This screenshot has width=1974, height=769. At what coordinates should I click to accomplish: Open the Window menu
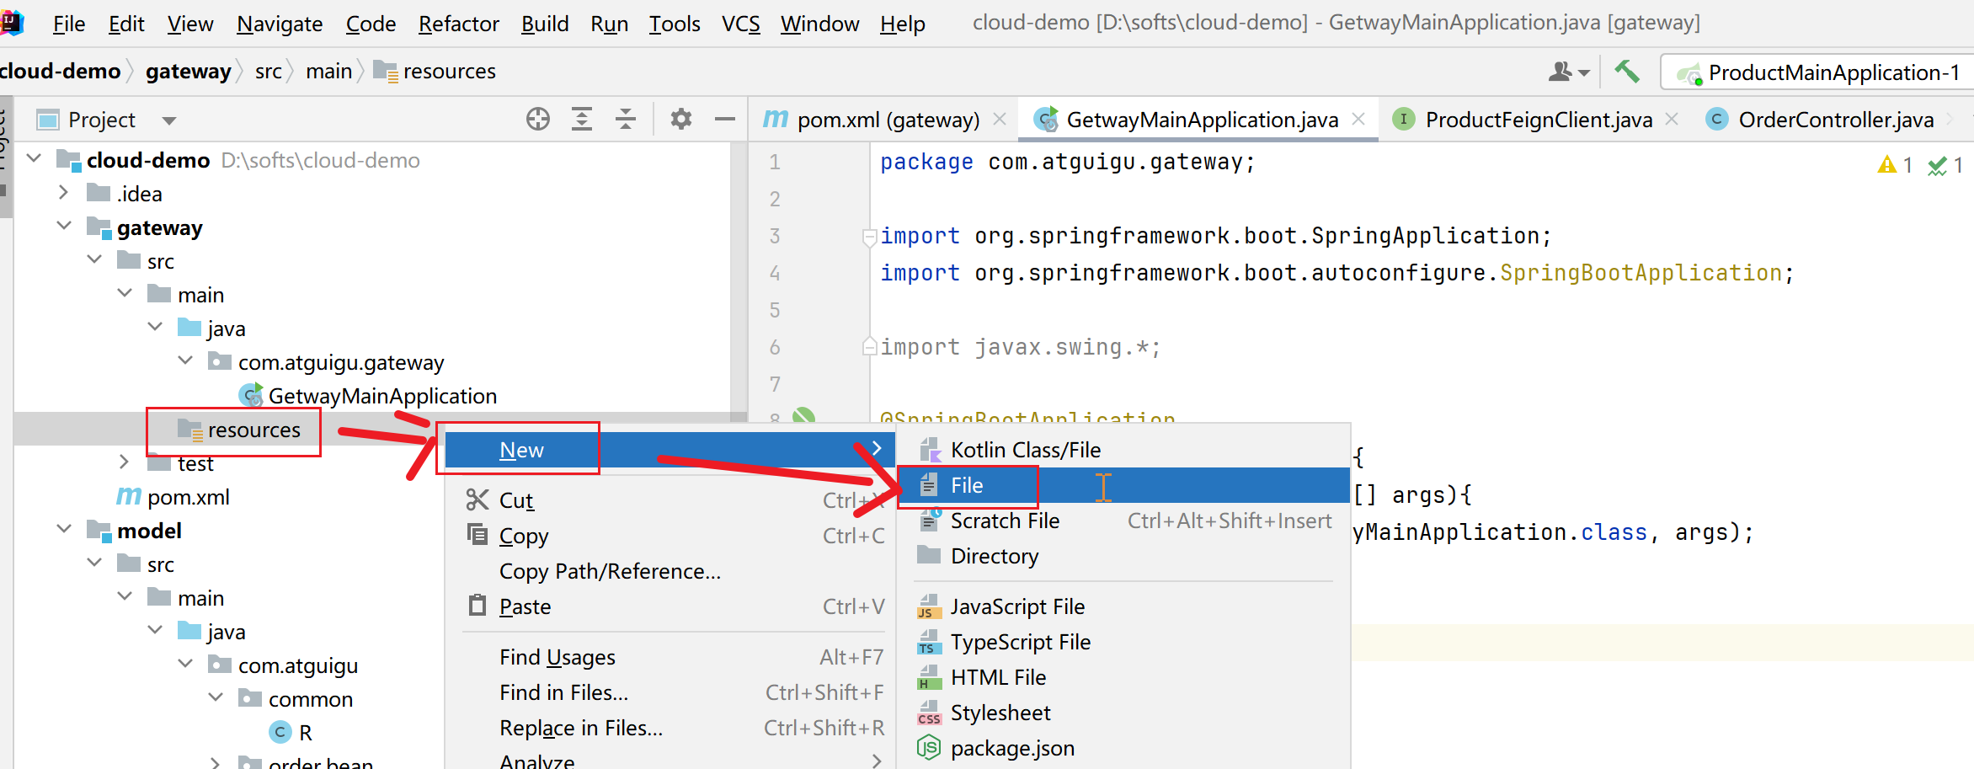[819, 24]
